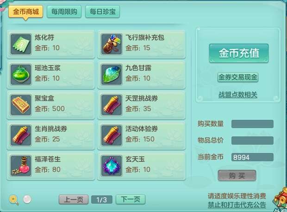Choose the 瑶池玉浆 green jar icon
Image resolution: width=287 pixels, height=212 pixels.
click(x=21, y=75)
